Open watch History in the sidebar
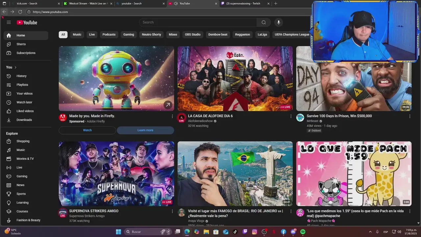Screen dimensions: 421x237 tap(26, 76)
